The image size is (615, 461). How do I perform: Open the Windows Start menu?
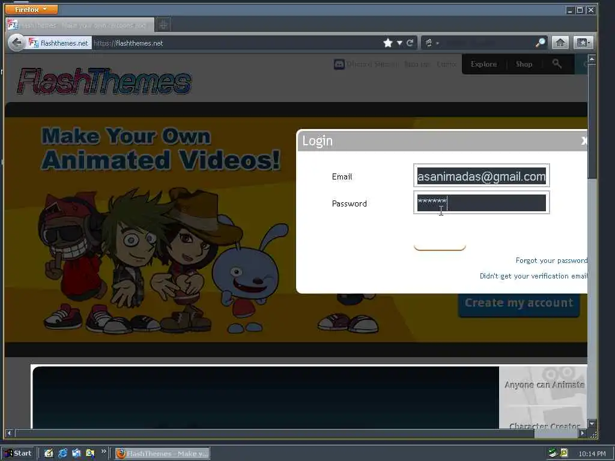coord(18,454)
